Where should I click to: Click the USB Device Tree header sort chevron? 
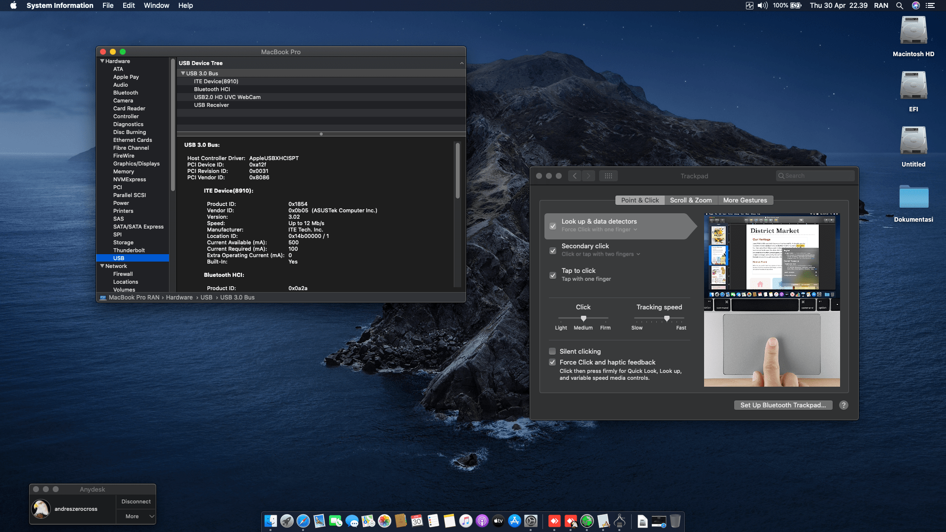point(462,63)
